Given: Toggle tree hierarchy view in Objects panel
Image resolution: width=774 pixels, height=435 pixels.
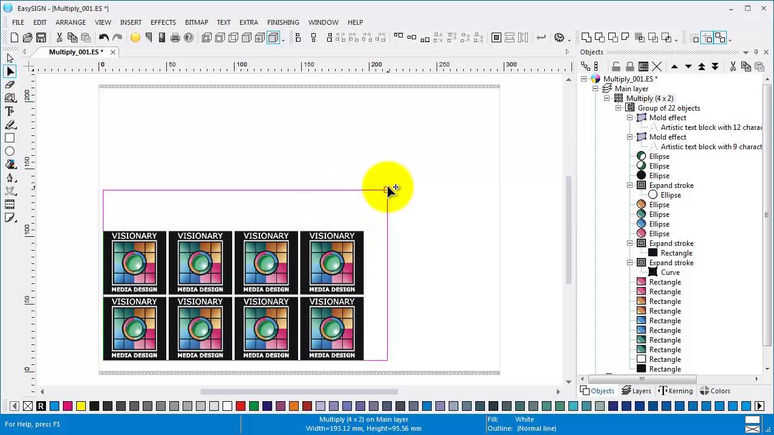Looking at the screenshot, I should tap(585, 66).
